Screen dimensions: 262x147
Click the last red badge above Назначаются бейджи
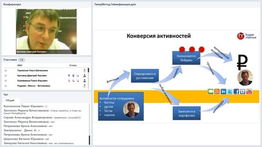tap(202, 49)
